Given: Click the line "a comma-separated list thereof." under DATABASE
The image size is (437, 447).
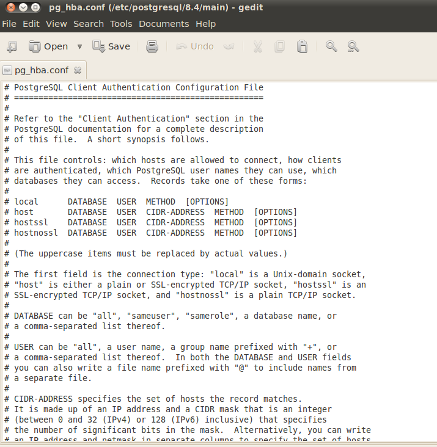Looking at the screenshot, I should (x=85, y=326).
